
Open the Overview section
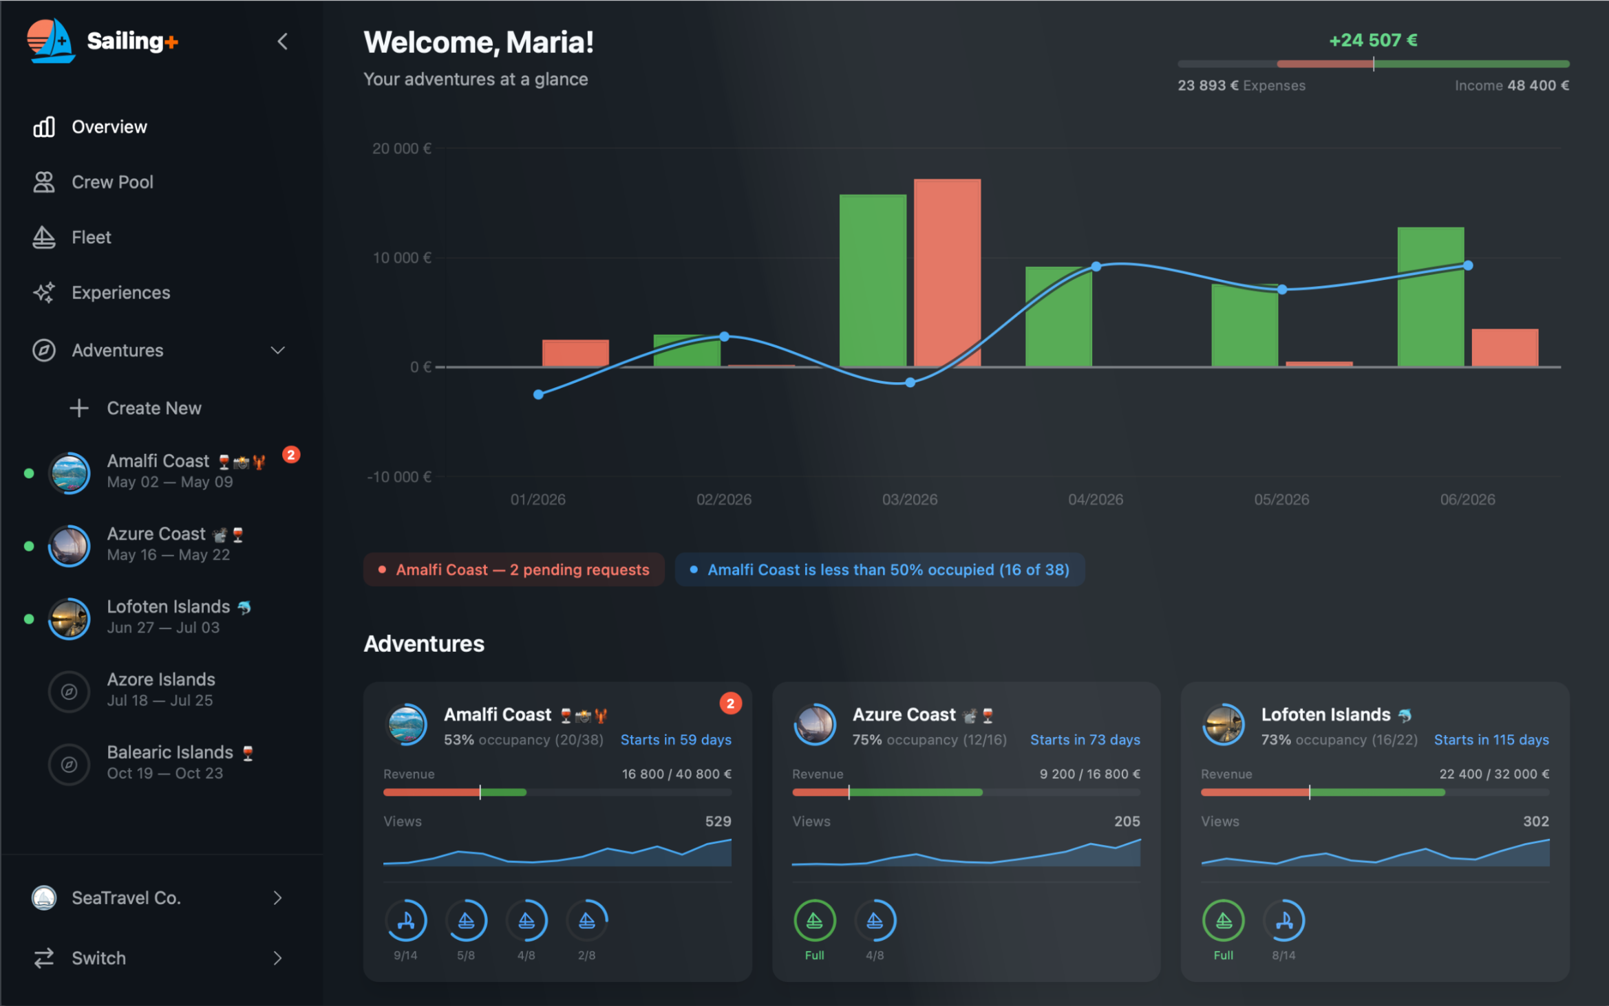click(x=109, y=127)
